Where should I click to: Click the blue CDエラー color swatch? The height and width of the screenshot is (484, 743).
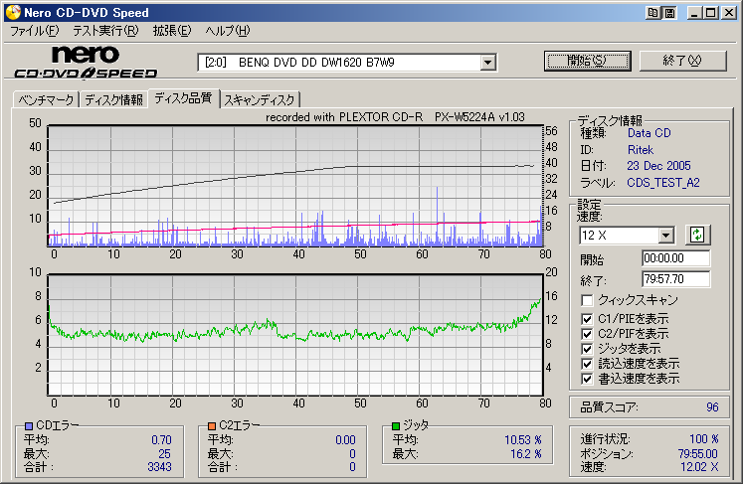28,425
